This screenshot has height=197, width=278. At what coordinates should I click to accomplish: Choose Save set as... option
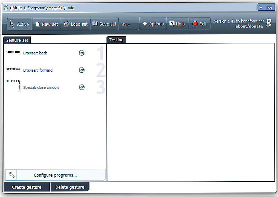tap(129, 24)
